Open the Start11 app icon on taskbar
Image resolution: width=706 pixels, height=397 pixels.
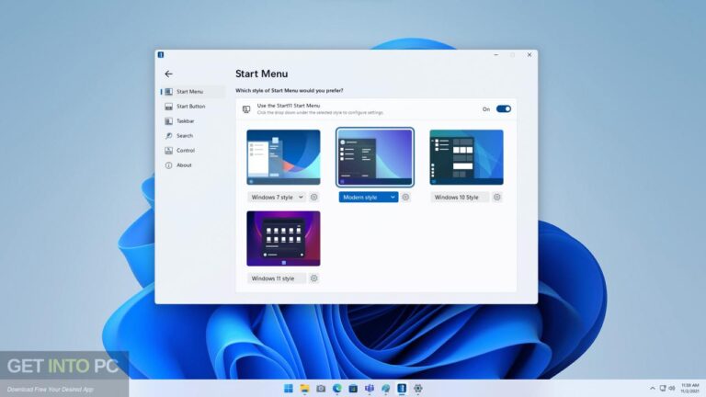(402, 389)
